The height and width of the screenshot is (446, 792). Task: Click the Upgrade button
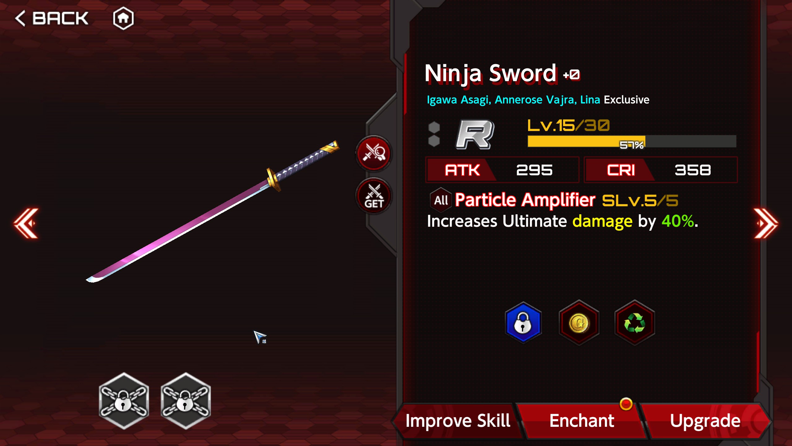[x=705, y=421]
